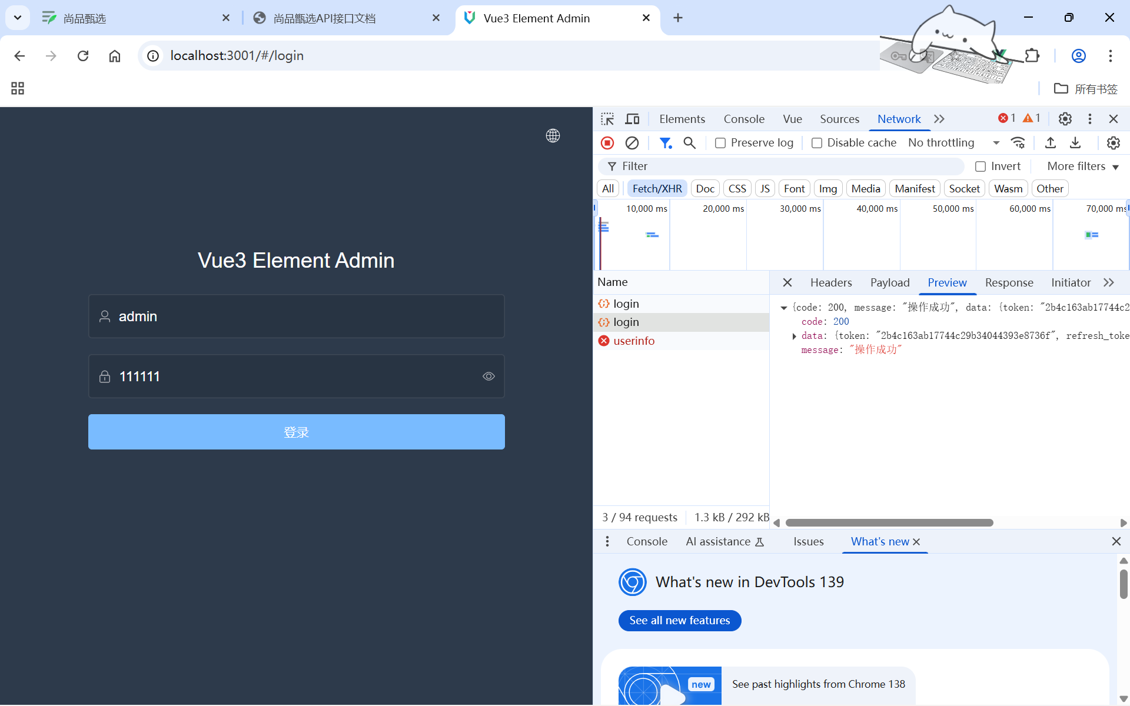Toggle the device toolbar icon

point(632,119)
